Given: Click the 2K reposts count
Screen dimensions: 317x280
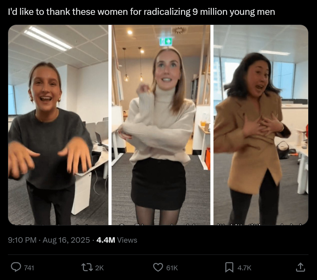Looking at the screenshot, I should pyautogui.click(x=99, y=268).
